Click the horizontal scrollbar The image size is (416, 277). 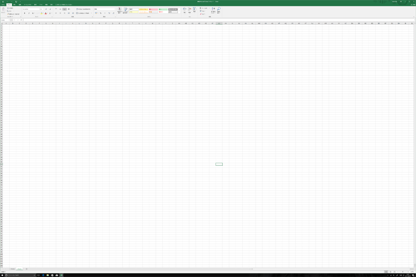[331, 269]
